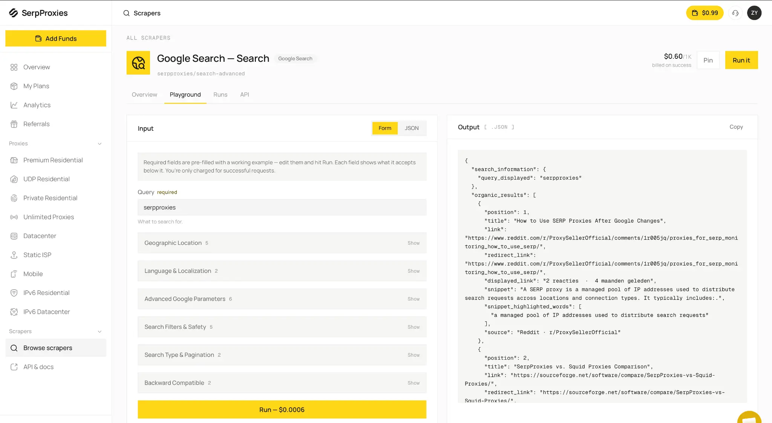This screenshot has width=772, height=423.
Task: Open the ZY user avatar menu
Action: [x=754, y=13]
